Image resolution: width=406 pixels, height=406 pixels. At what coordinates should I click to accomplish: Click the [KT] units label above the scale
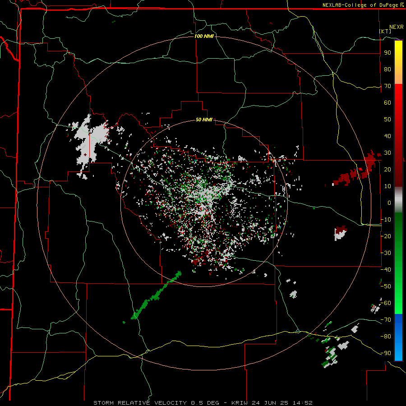(385, 31)
